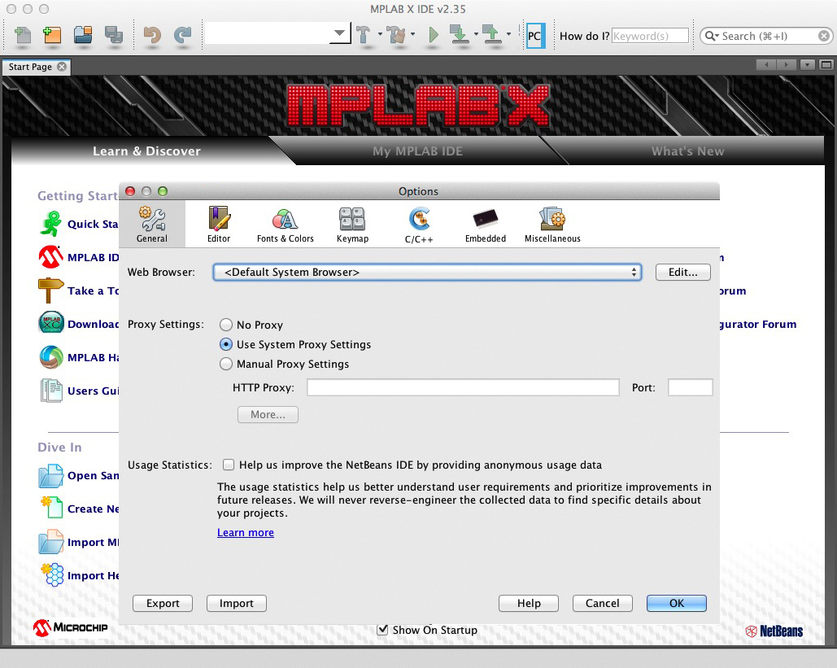Switch to the My MPLAB IDE tab
Viewport: 837px width, 668px height.
417,151
